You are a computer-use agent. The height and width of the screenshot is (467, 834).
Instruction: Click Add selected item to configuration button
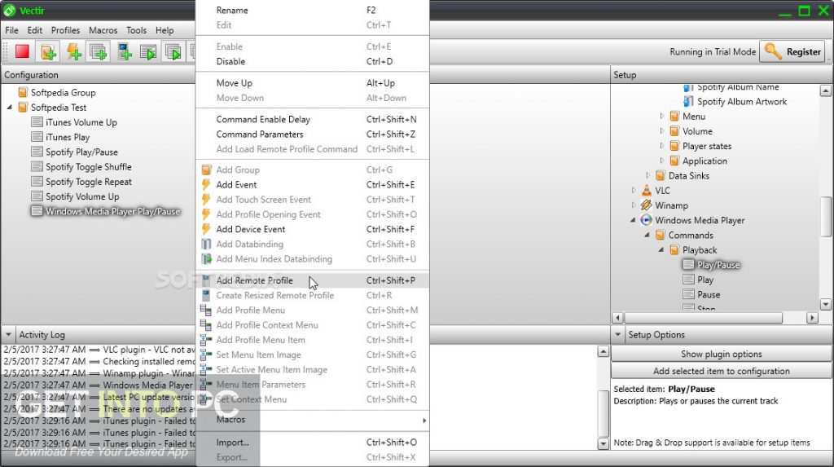[722, 371]
